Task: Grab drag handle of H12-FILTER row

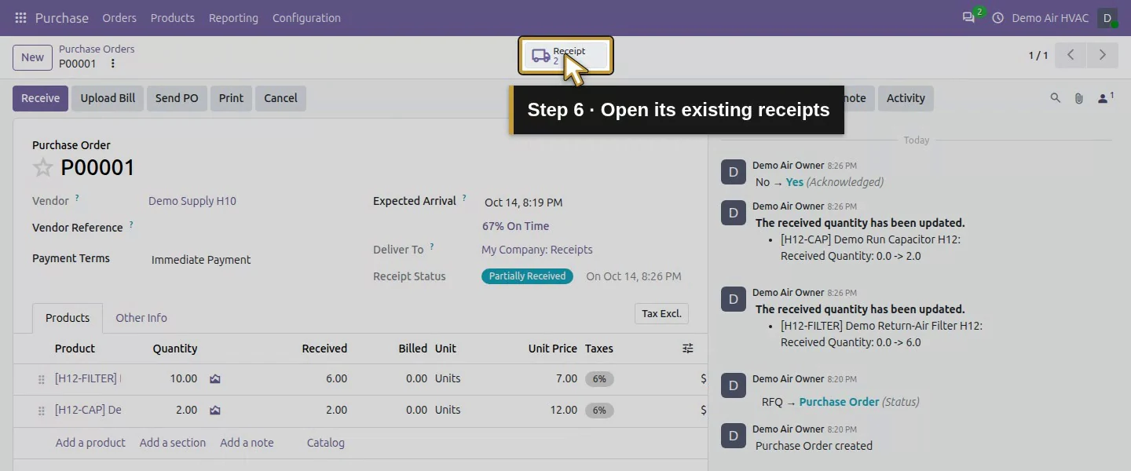Action: click(41, 379)
